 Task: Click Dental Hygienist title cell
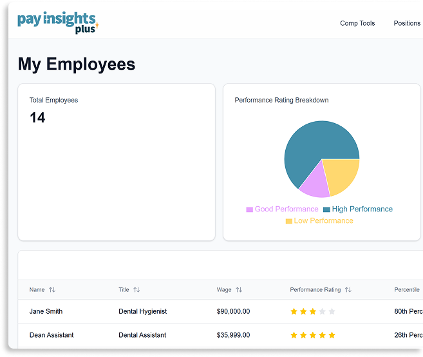click(143, 311)
